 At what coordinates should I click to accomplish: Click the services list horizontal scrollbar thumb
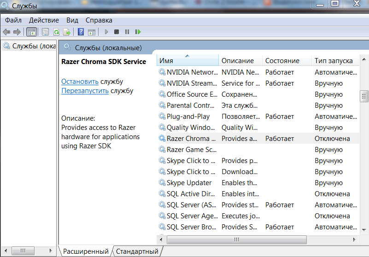[236, 239]
